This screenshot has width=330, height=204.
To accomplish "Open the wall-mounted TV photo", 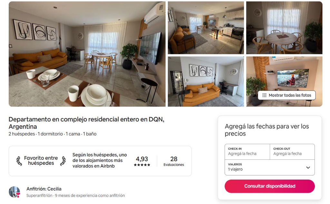I will [284, 74].
